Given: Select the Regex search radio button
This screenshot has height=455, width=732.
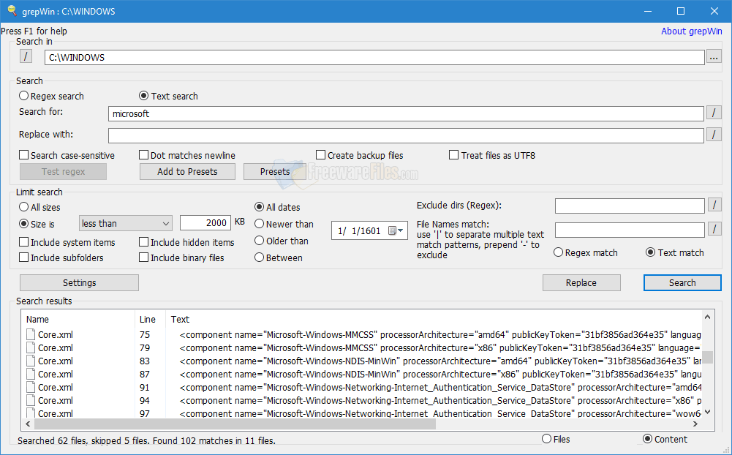Looking at the screenshot, I should pyautogui.click(x=23, y=96).
